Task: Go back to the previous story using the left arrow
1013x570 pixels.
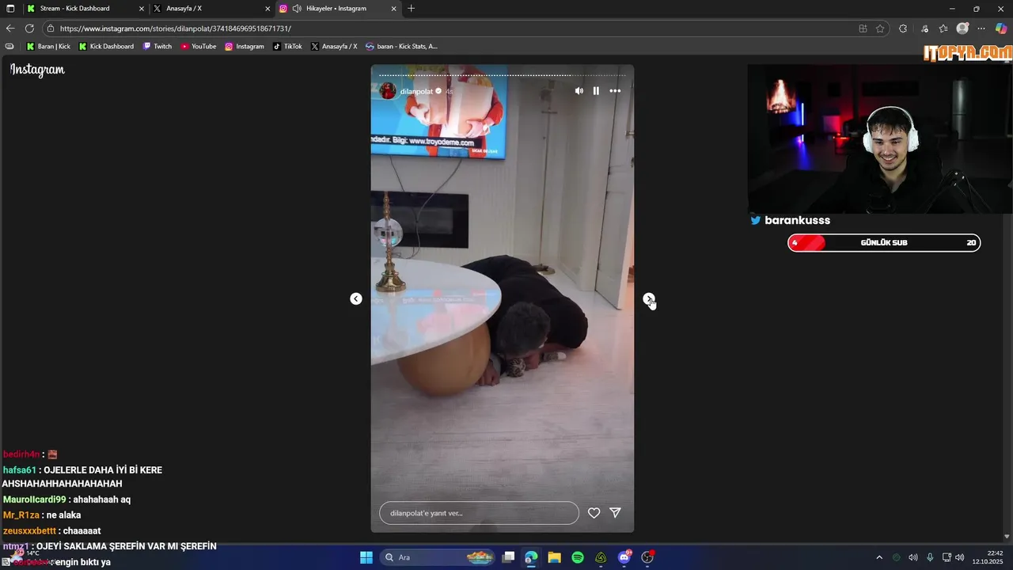Action: point(356,298)
